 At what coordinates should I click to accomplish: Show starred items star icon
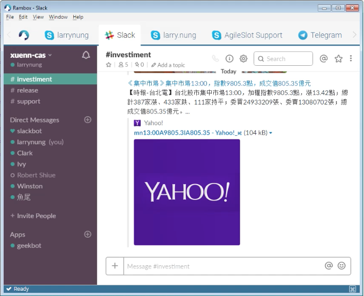[339, 58]
